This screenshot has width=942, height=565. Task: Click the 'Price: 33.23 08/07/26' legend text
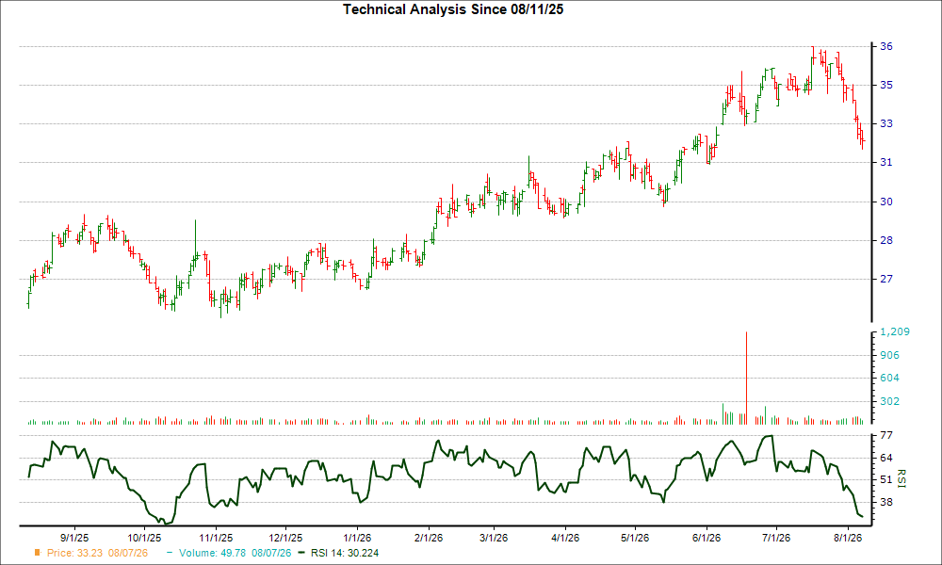coord(97,553)
